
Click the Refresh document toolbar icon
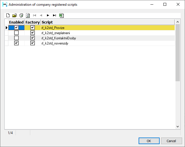pos(28,16)
